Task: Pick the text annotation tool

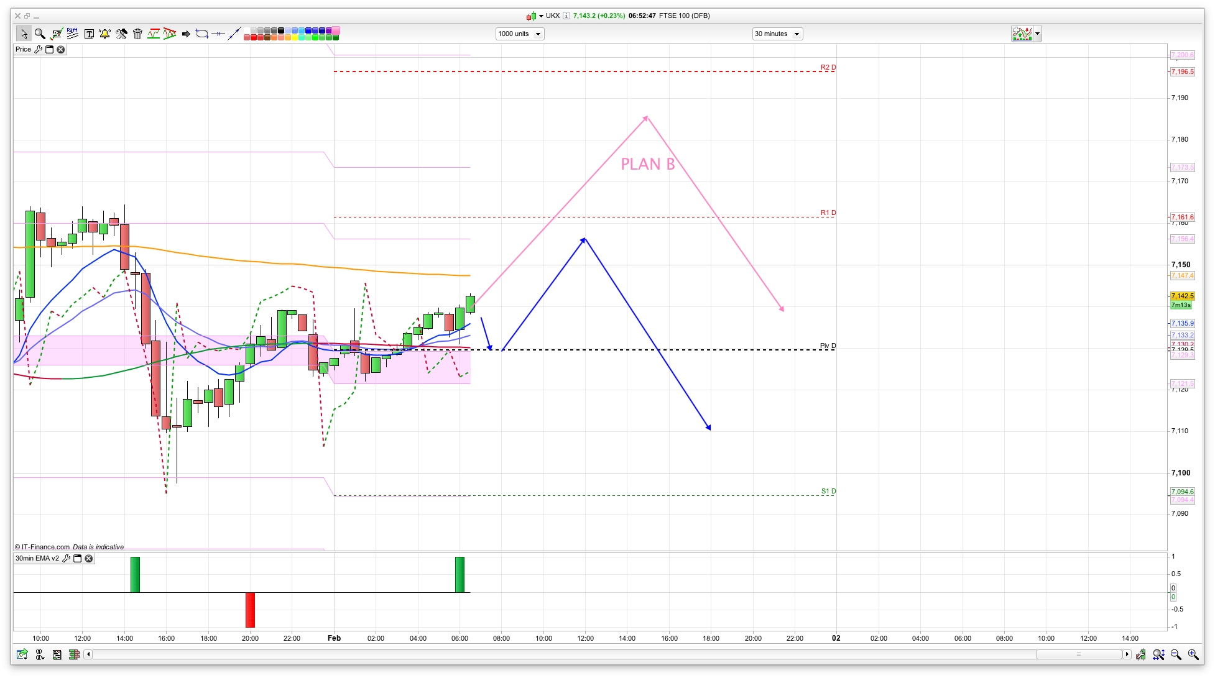Action: click(89, 34)
